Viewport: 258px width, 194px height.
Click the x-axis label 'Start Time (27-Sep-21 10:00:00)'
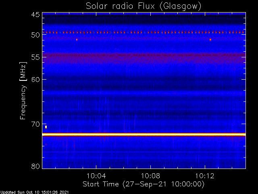[x=144, y=184]
